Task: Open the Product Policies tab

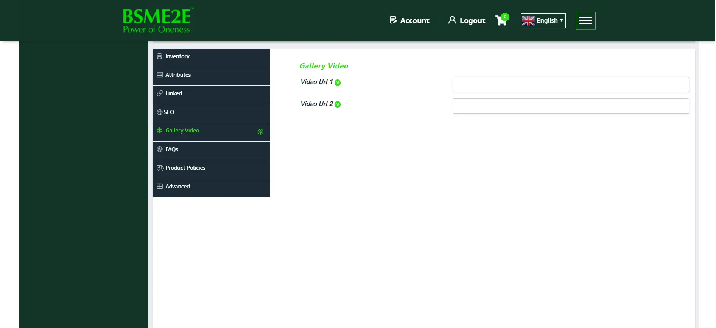Action: [211, 169]
